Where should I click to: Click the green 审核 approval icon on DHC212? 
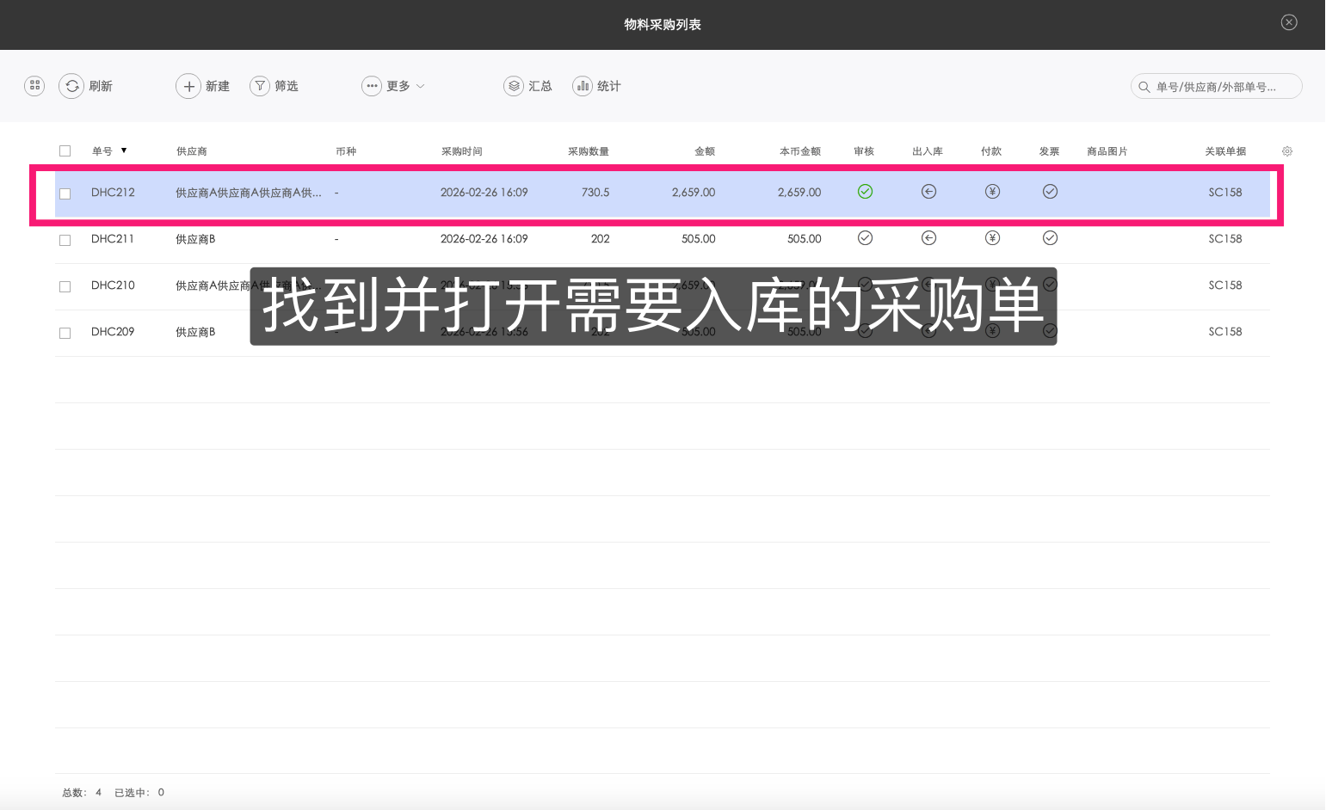(865, 192)
